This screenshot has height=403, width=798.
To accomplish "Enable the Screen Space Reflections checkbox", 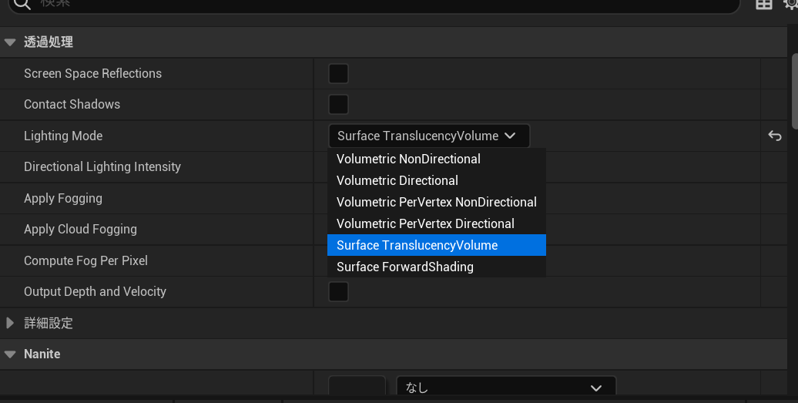I will point(338,74).
